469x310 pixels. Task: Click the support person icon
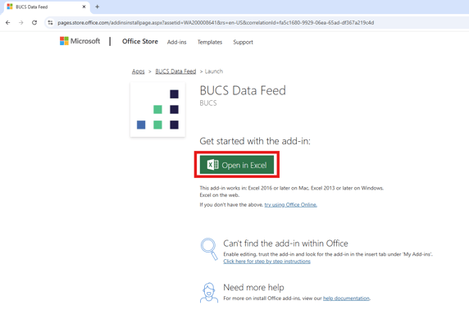[209, 293]
